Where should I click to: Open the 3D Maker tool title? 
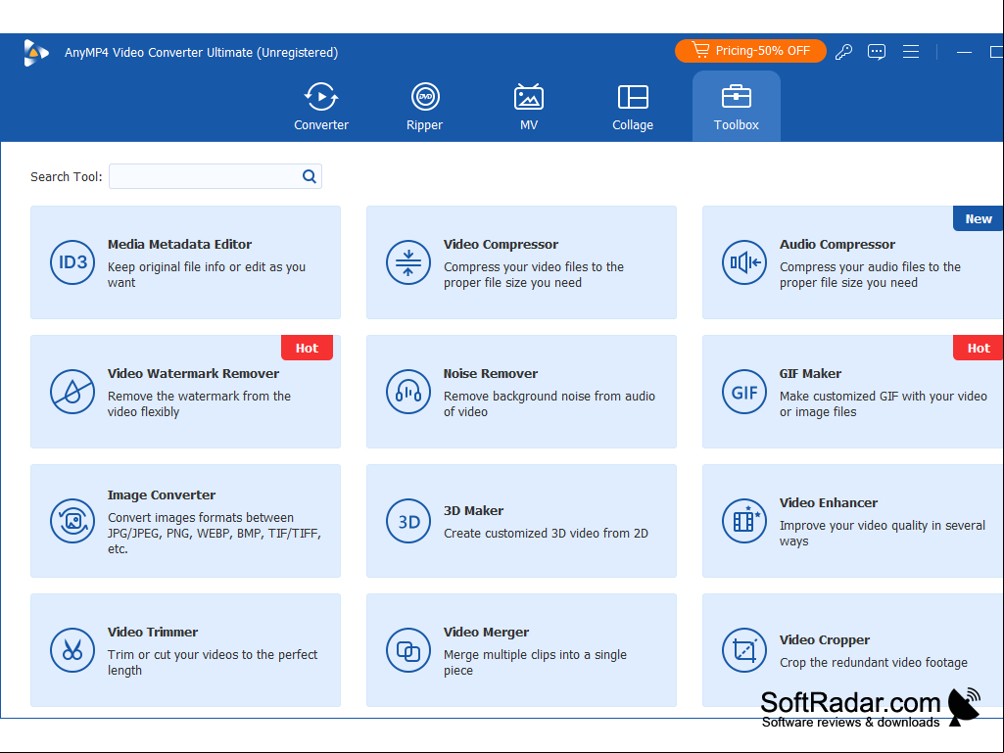pyautogui.click(x=473, y=510)
